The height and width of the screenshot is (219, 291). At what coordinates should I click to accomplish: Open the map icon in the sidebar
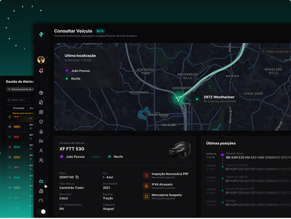click(41, 112)
